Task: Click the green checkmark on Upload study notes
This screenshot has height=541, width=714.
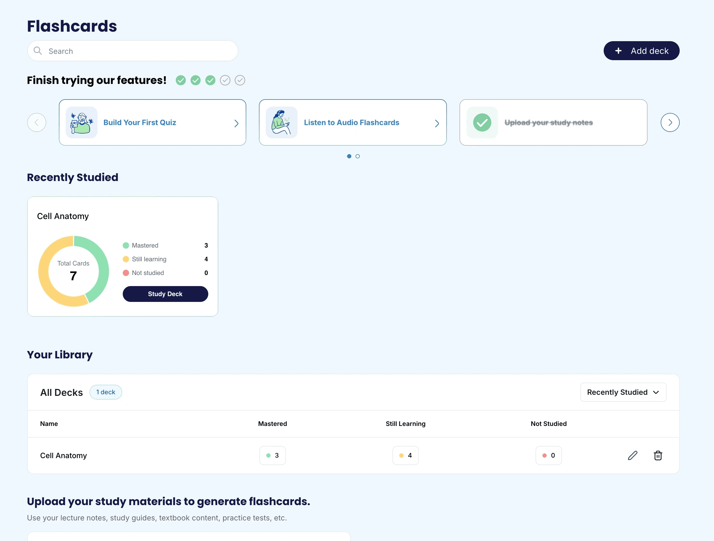Action: point(482,122)
